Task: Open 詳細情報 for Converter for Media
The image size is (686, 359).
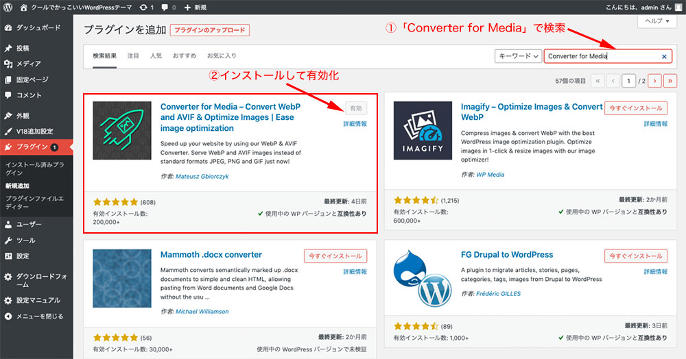Action: 355,124
